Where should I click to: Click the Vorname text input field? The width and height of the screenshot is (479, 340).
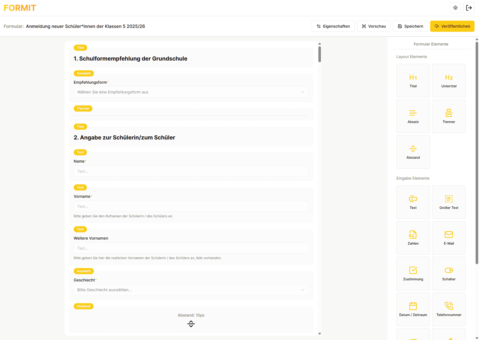tap(191, 206)
